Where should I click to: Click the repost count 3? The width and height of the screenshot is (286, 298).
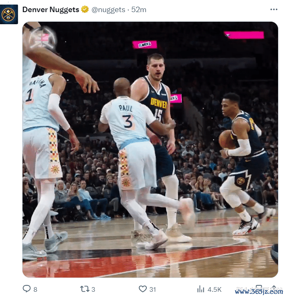(93, 290)
